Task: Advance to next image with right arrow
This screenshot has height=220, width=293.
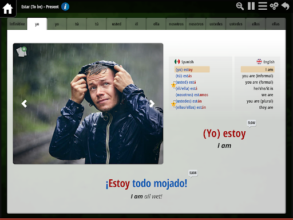Action: (152, 104)
